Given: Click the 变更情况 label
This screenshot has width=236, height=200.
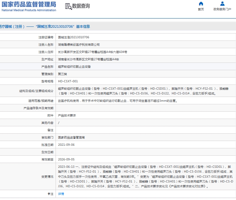Looking at the screenshot, I should 47,177.
